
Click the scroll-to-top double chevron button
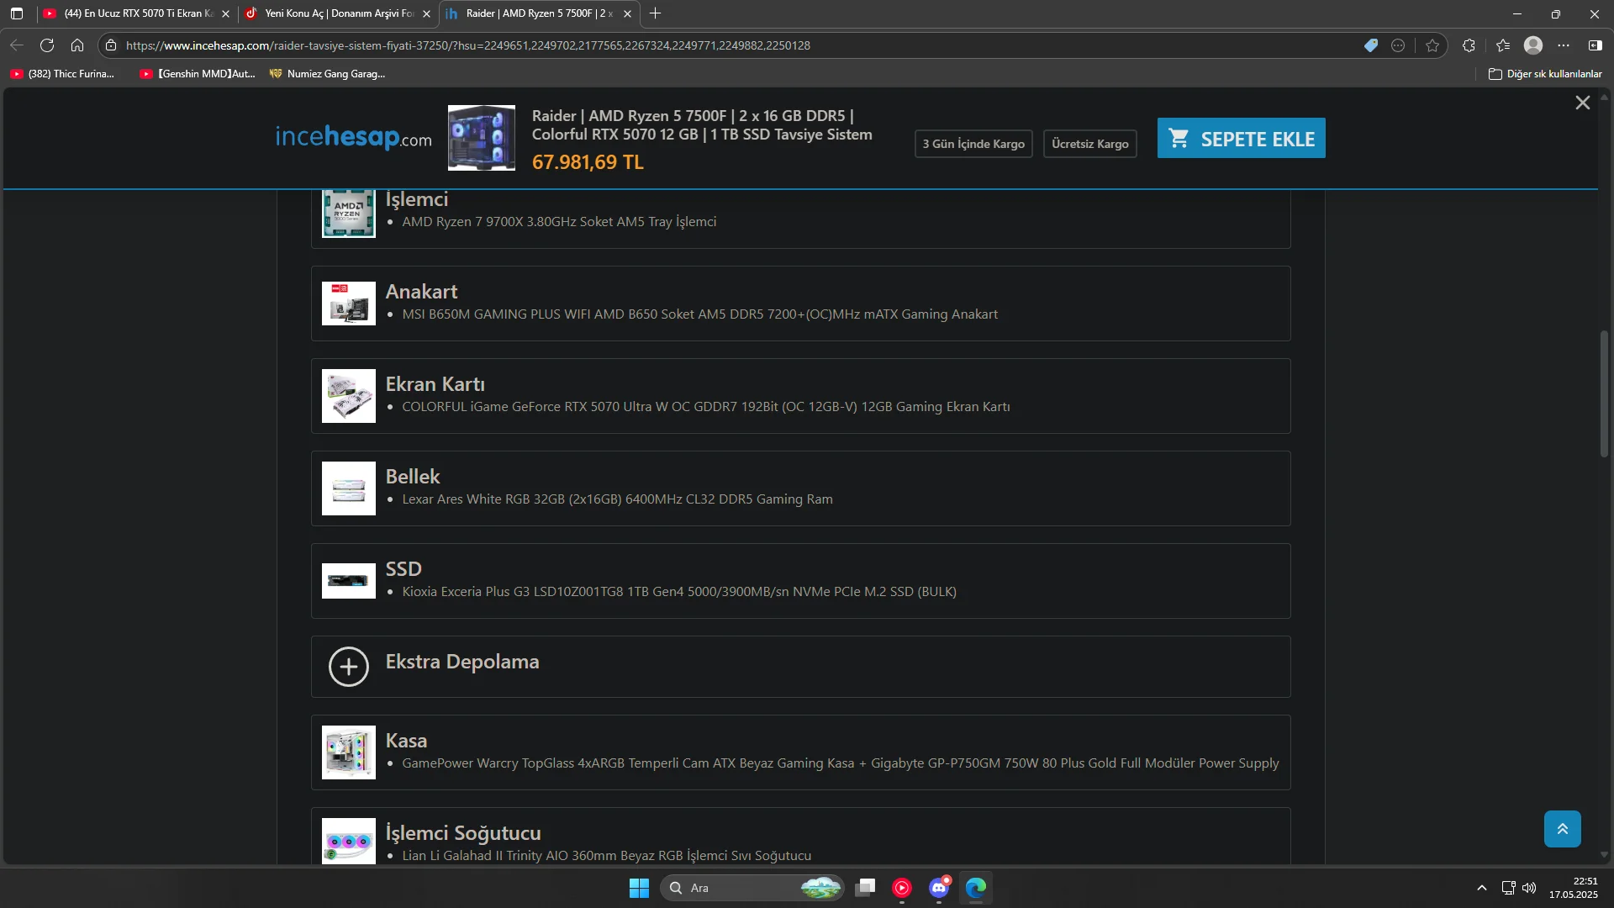tap(1562, 829)
